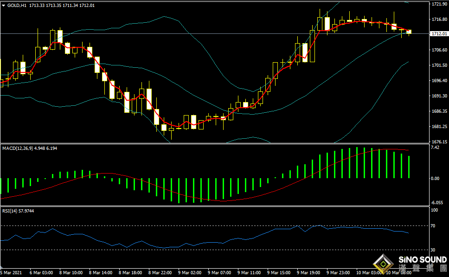Viewport: 449px width, 277px height.
Task: Click the SINO SOUND brand text
Action: 422,259
